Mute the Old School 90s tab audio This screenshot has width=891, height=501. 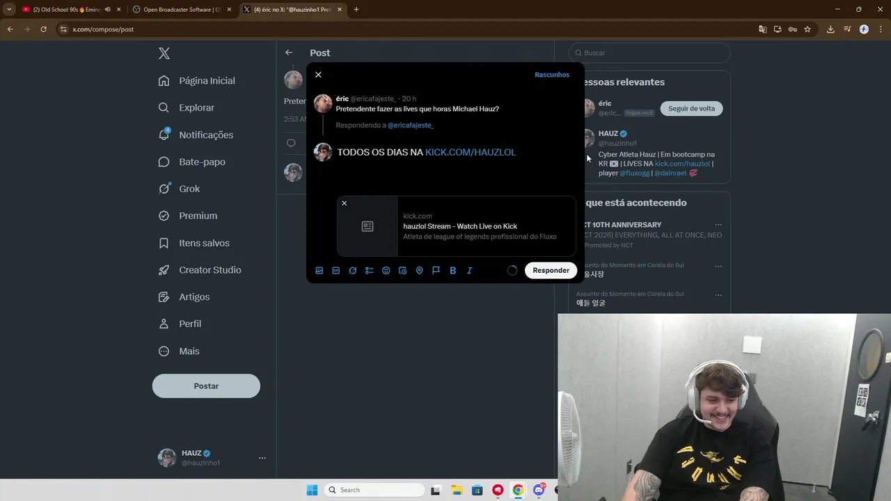coord(107,10)
